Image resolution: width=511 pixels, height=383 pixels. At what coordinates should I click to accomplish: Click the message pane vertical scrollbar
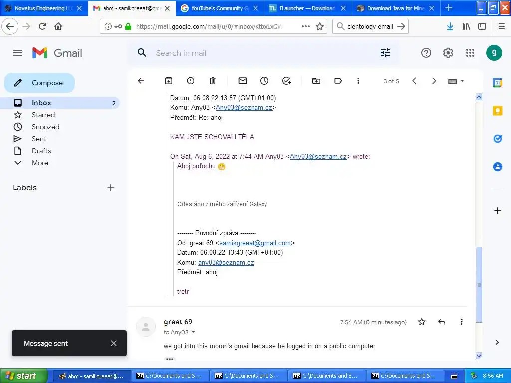479,226
